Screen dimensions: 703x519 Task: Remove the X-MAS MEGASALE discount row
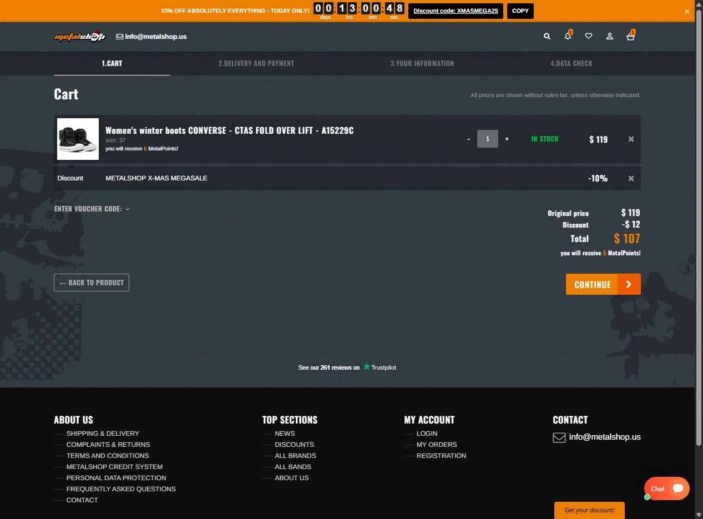pos(631,178)
